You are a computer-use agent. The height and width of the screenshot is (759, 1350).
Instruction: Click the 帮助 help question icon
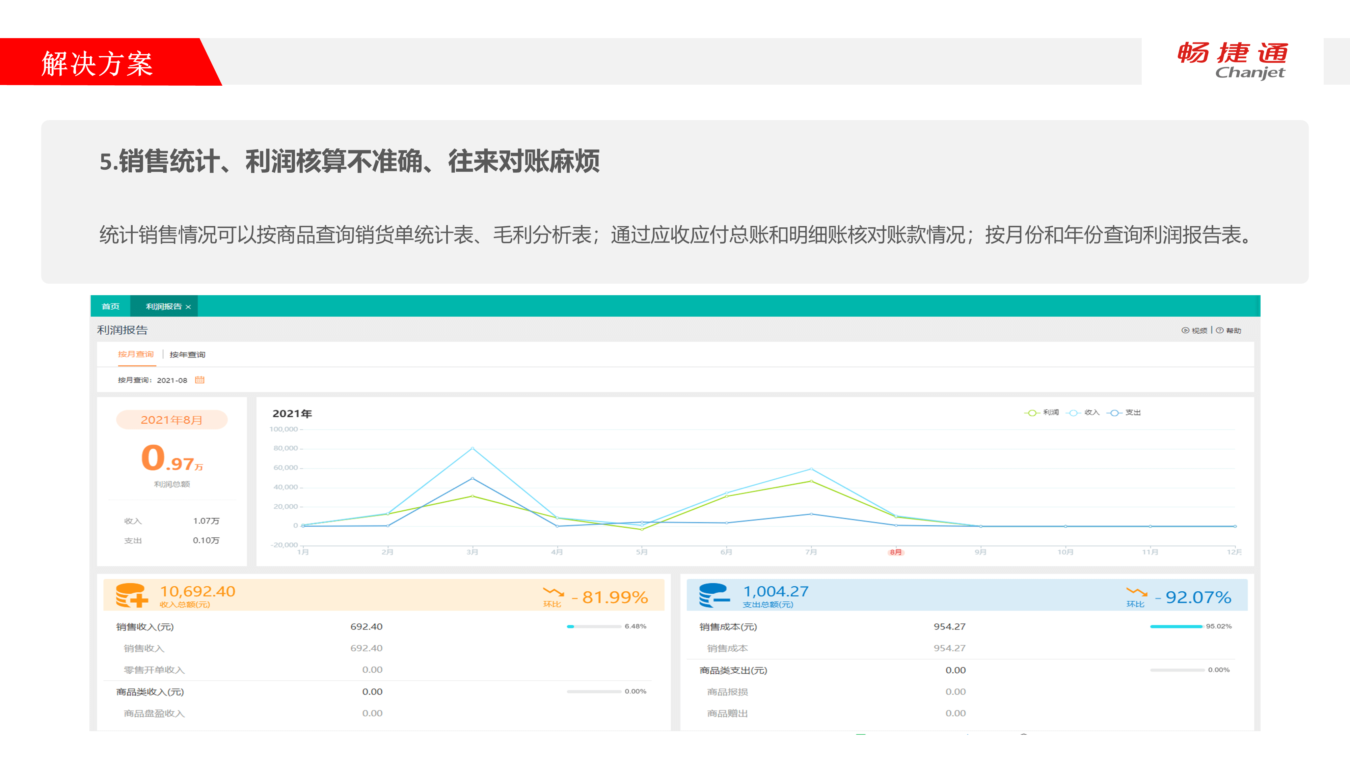(1220, 331)
